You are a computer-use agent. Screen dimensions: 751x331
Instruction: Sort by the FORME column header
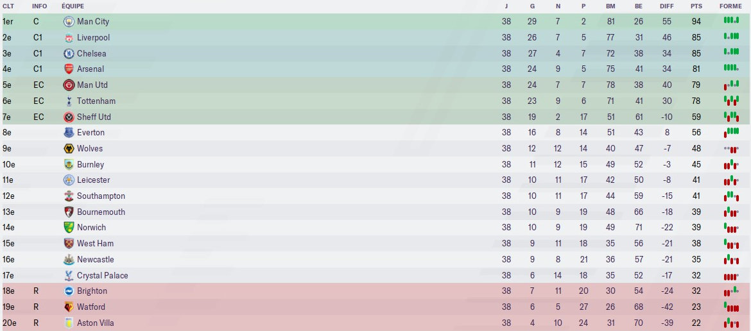(730, 6)
